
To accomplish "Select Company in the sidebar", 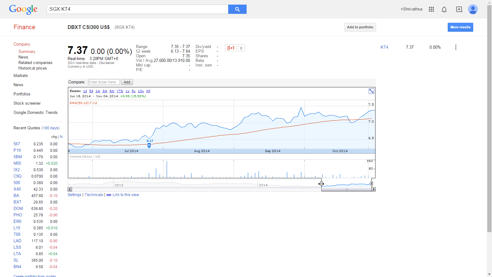I will tap(22, 44).
